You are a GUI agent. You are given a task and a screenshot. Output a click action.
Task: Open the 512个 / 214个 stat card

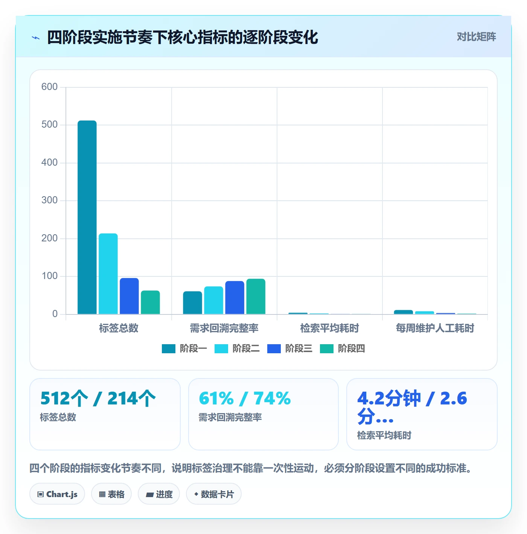tap(105, 414)
